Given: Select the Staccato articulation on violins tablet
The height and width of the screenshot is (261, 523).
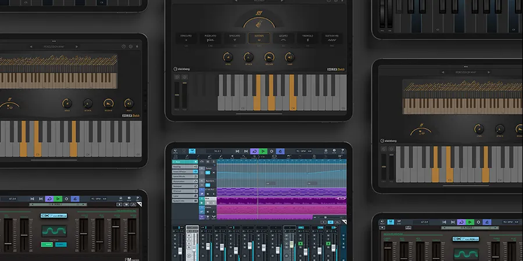Looking at the screenshot, I should click(186, 38).
